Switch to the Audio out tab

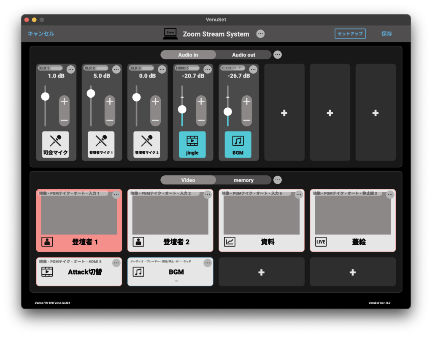point(243,55)
